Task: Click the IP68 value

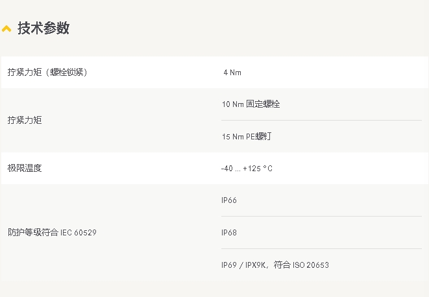Action: pyautogui.click(x=229, y=232)
